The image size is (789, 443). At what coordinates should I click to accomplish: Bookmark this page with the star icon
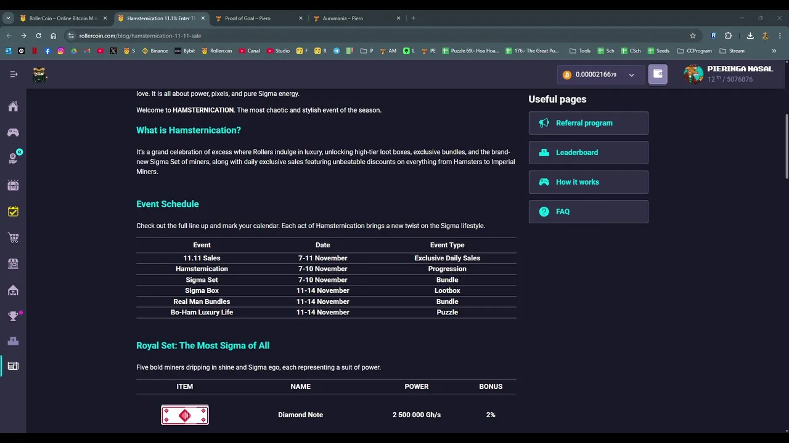coord(693,36)
